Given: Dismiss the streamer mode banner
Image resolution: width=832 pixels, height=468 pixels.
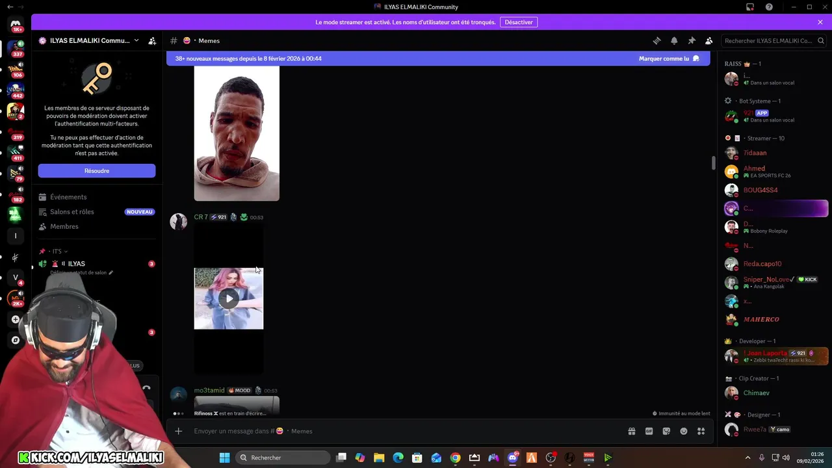Looking at the screenshot, I should 820,22.
